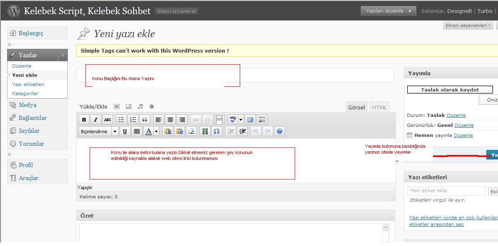The width and height of the screenshot is (498, 246).
Task: Click the Özet scrollbar up arrow
Action: pyautogui.click(x=385, y=227)
